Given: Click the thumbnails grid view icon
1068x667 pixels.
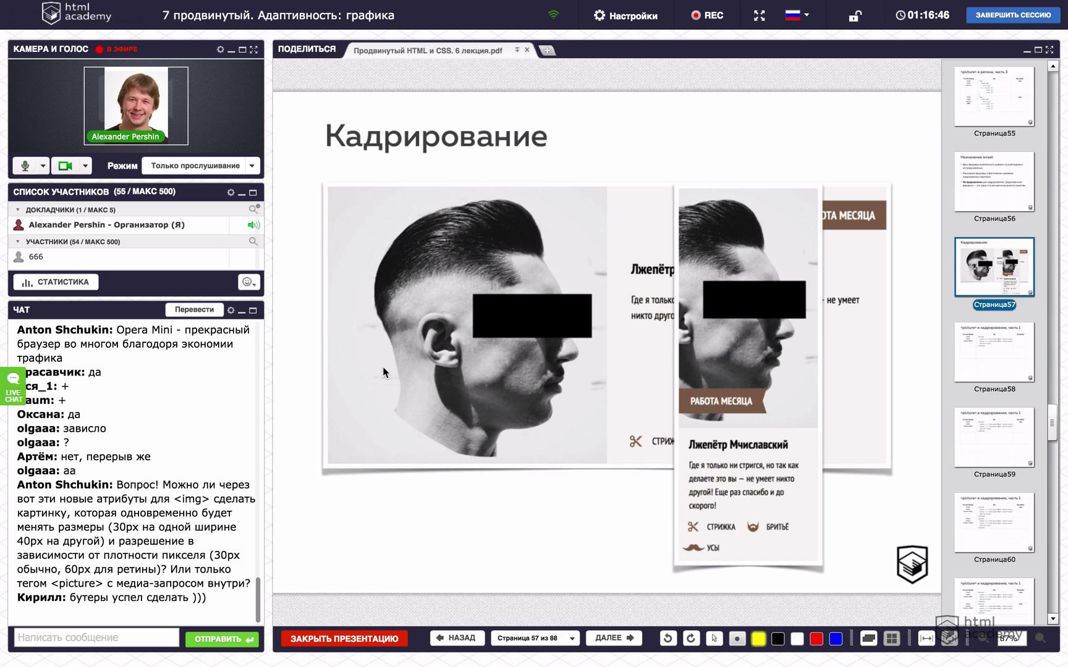Looking at the screenshot, I should (891, 639).
